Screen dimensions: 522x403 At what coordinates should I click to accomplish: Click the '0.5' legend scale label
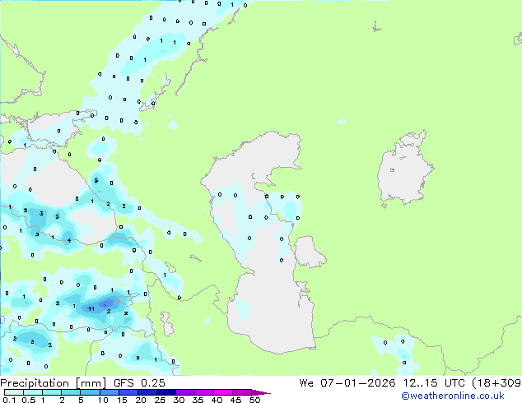coord(29,400)
